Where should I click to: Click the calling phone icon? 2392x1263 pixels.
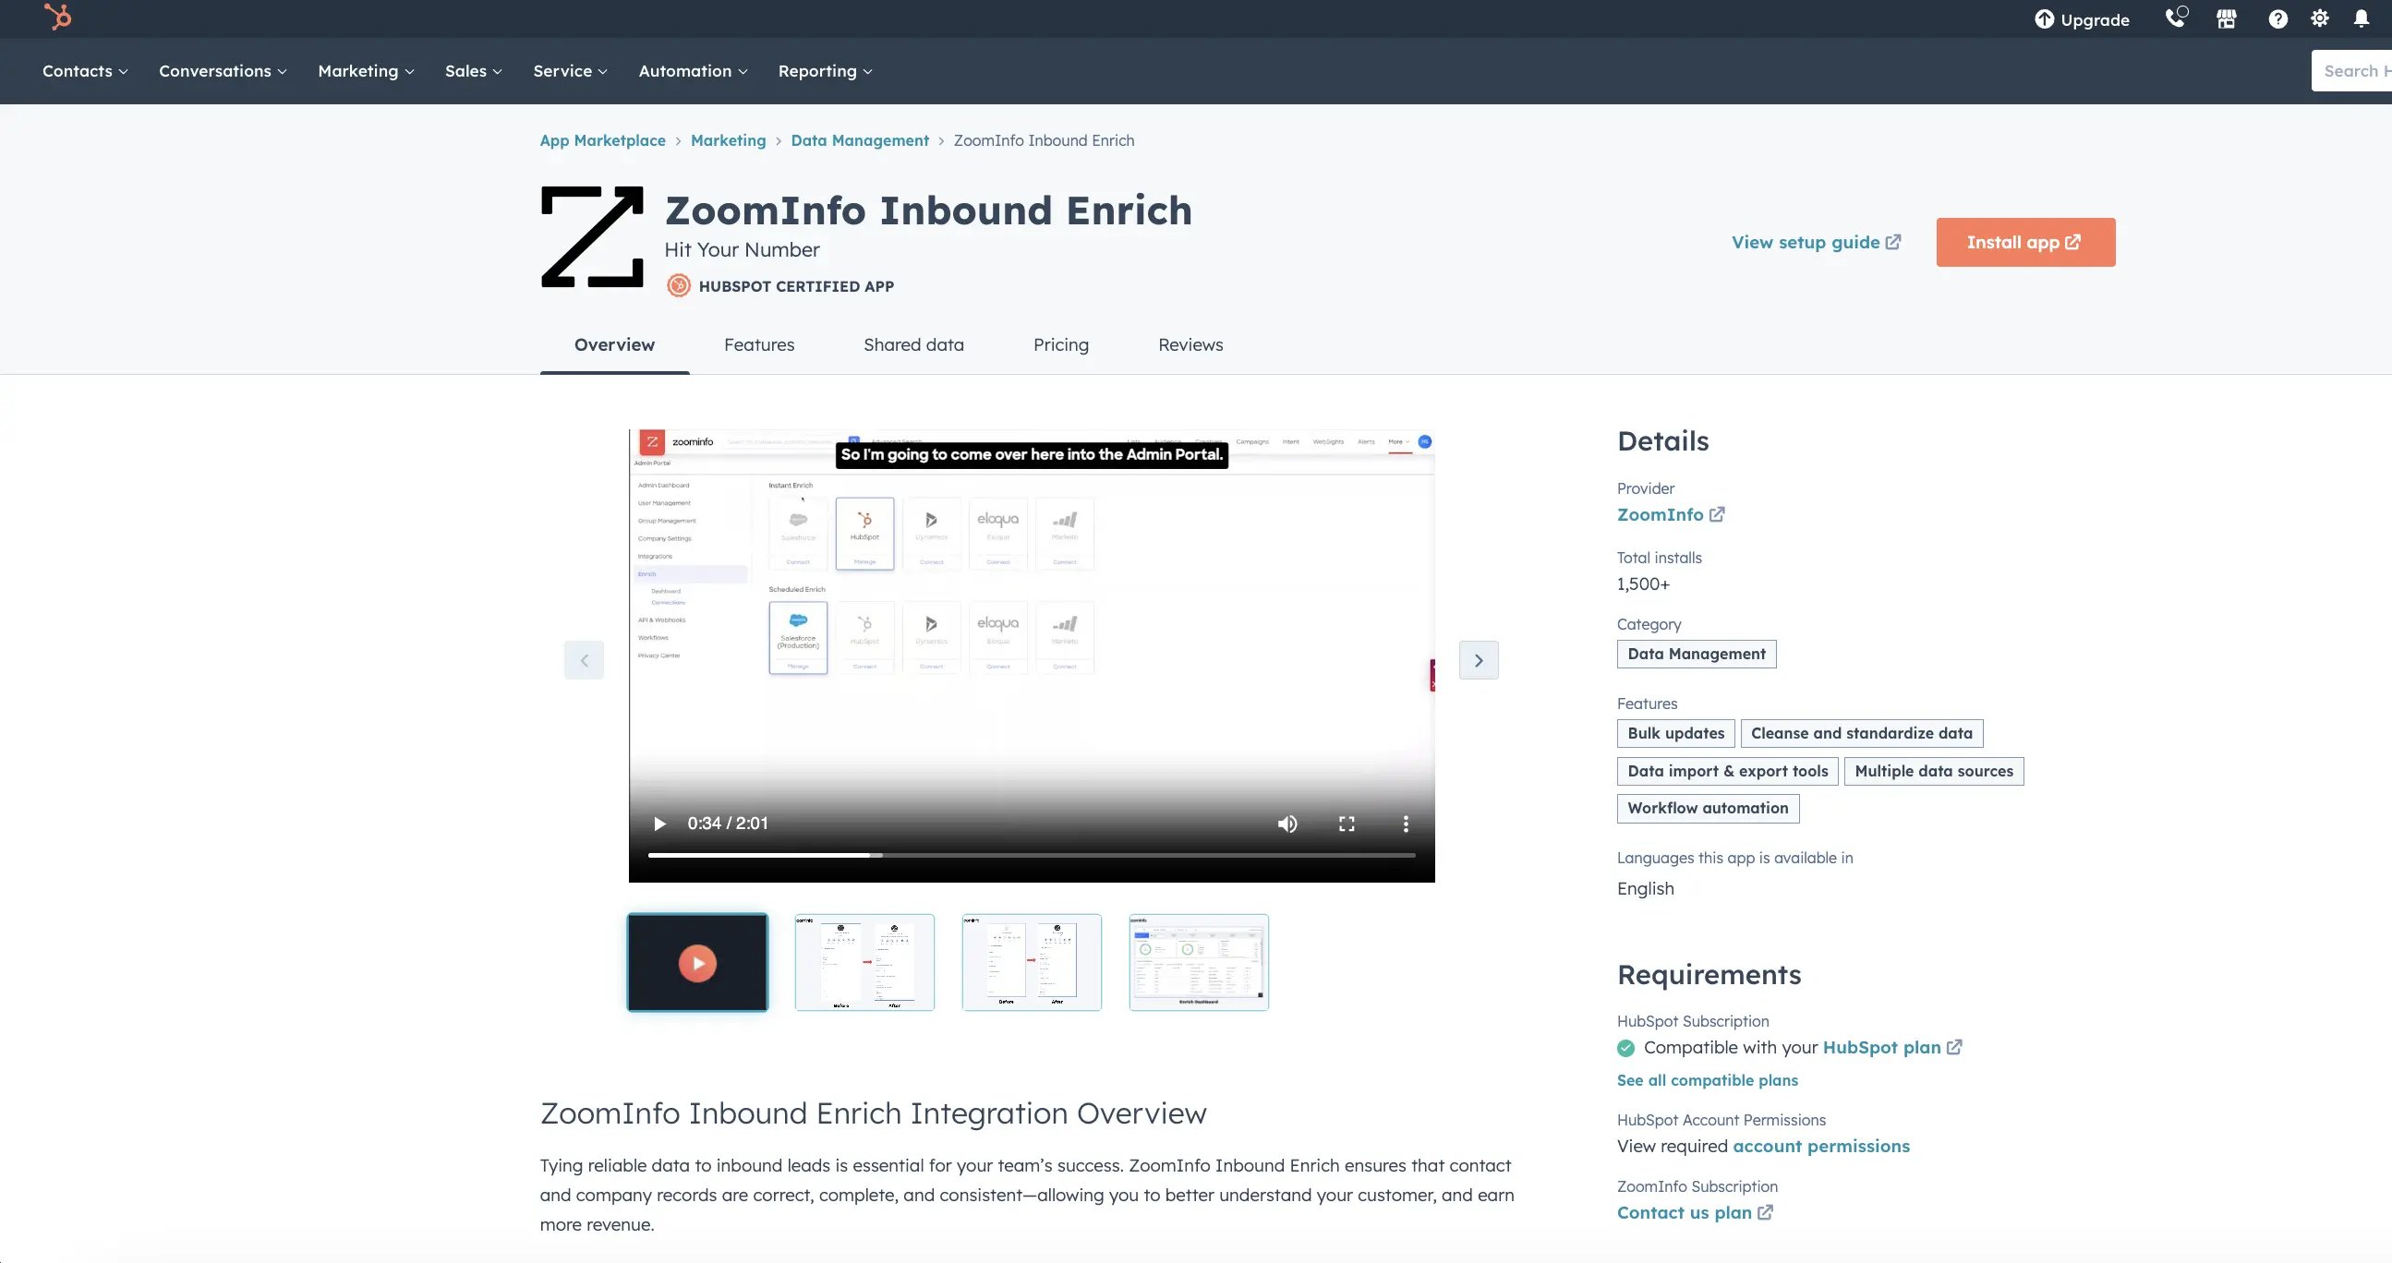pyautogui.click(x=2176, y=18)
